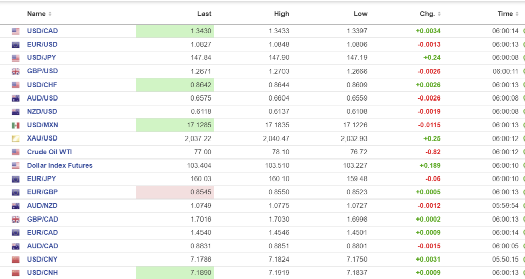
Task: Open the Crude Oil WTI link
Action: coord(49,152)
